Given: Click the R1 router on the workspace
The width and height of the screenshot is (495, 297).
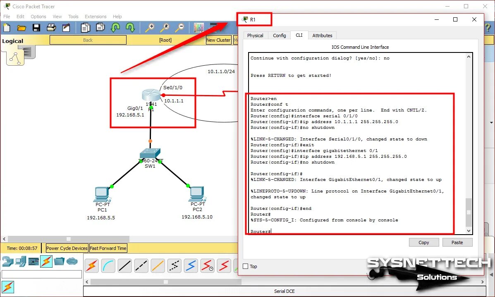Looking at the screenshot, I should (151, 95).
